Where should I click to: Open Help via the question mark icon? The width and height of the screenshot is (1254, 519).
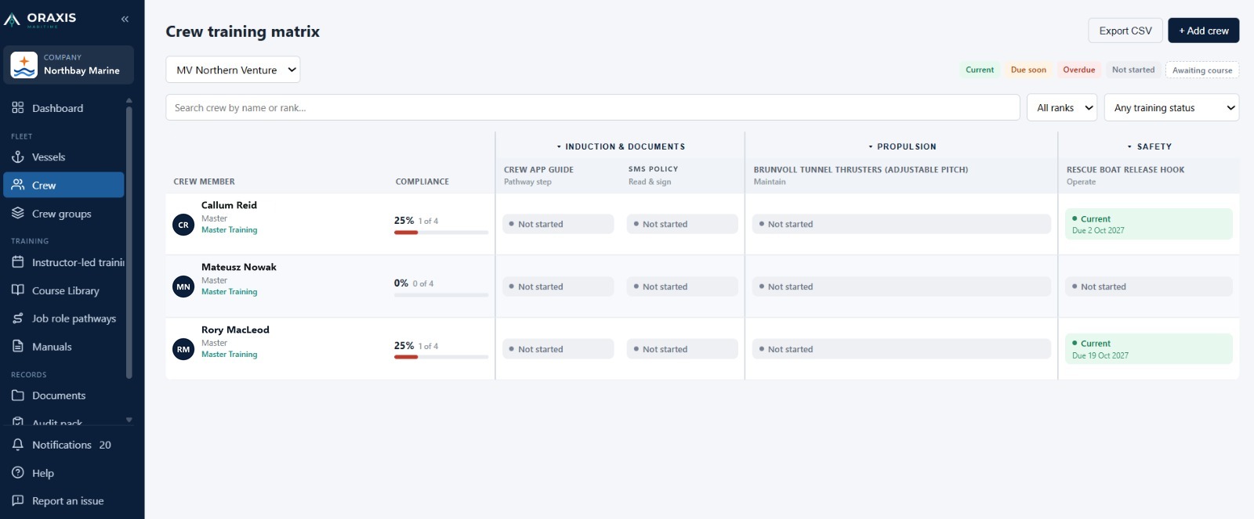point(18,473)
